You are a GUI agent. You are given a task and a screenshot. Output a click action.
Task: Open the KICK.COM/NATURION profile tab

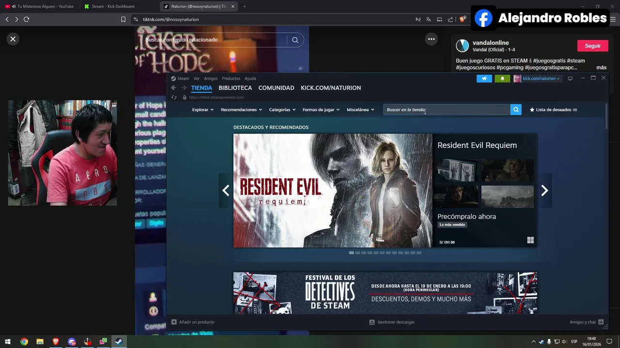[x=331, y=88]
